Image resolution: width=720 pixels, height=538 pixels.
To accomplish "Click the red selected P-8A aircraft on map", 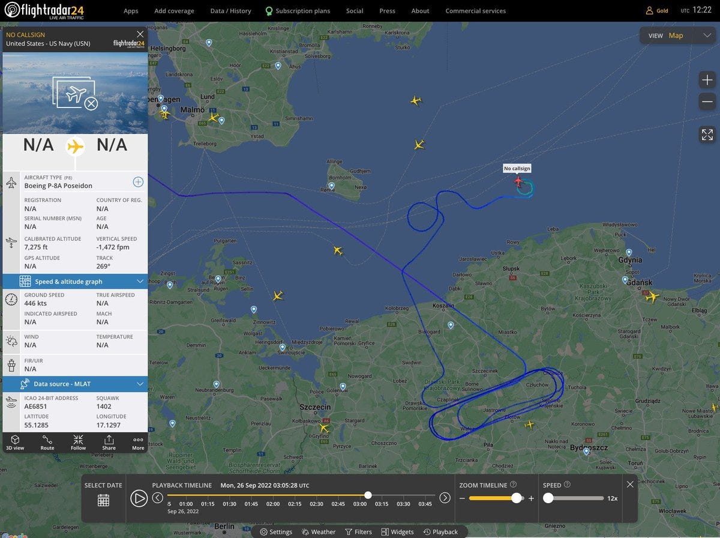I will (x=518, y=181).
